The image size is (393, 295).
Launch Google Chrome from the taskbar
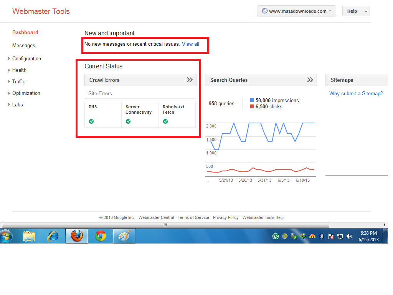[x=101, y=236]
